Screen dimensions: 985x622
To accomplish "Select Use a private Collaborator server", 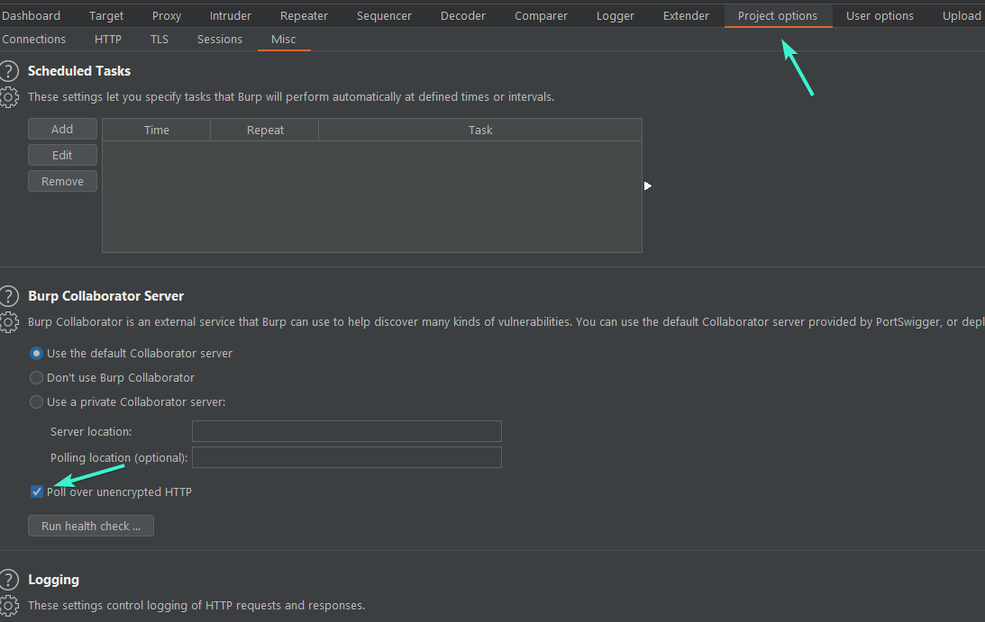I will [35, 401].
